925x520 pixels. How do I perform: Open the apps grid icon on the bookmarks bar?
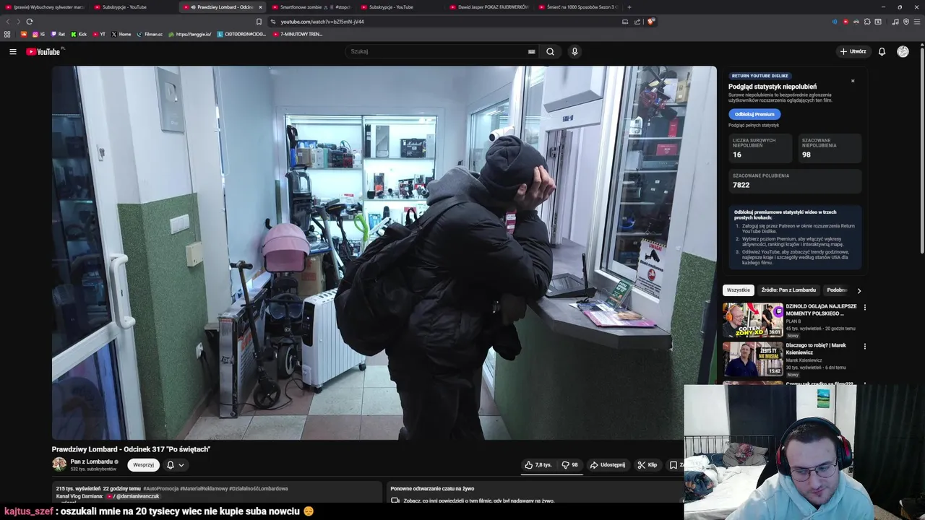click(7, 34)
